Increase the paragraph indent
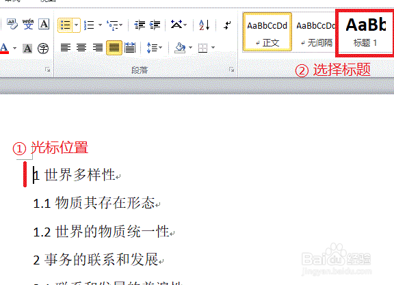394x285 pixels. coord(155,25)
